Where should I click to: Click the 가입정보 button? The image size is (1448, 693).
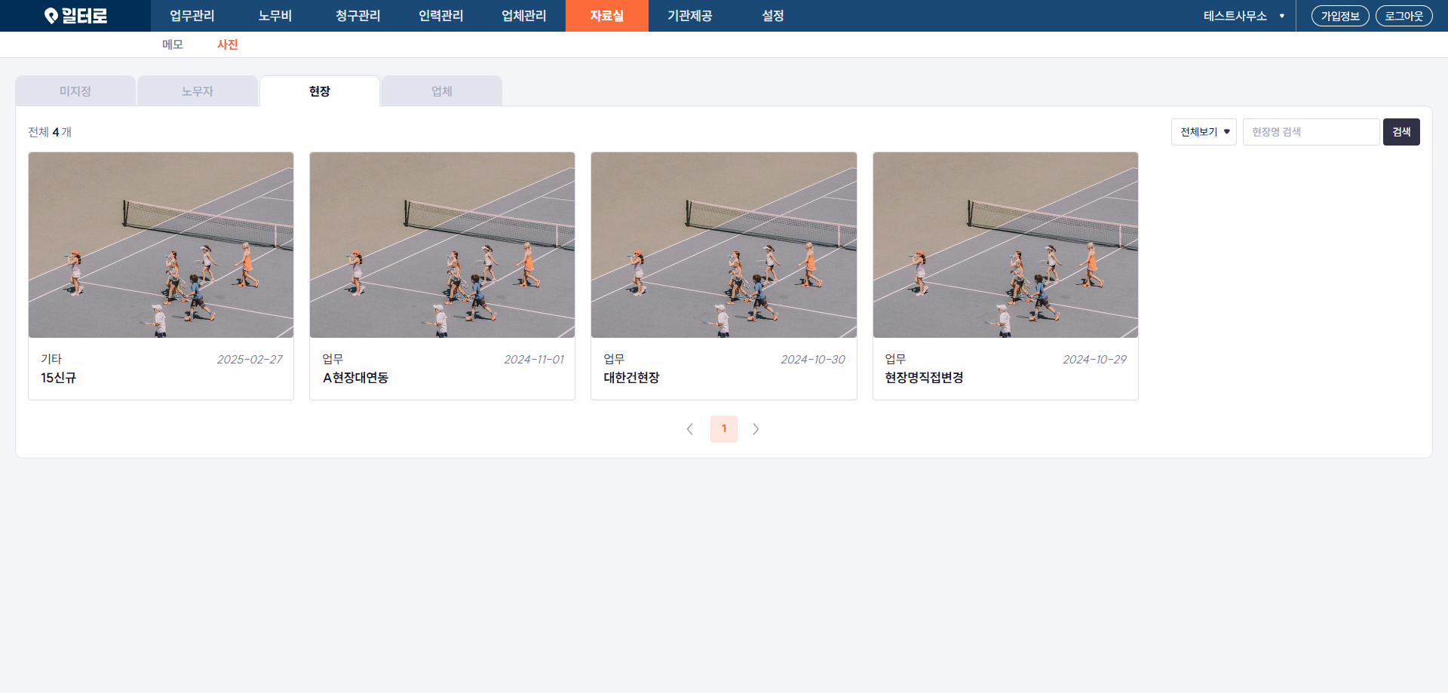click(x=1339, y=16)
